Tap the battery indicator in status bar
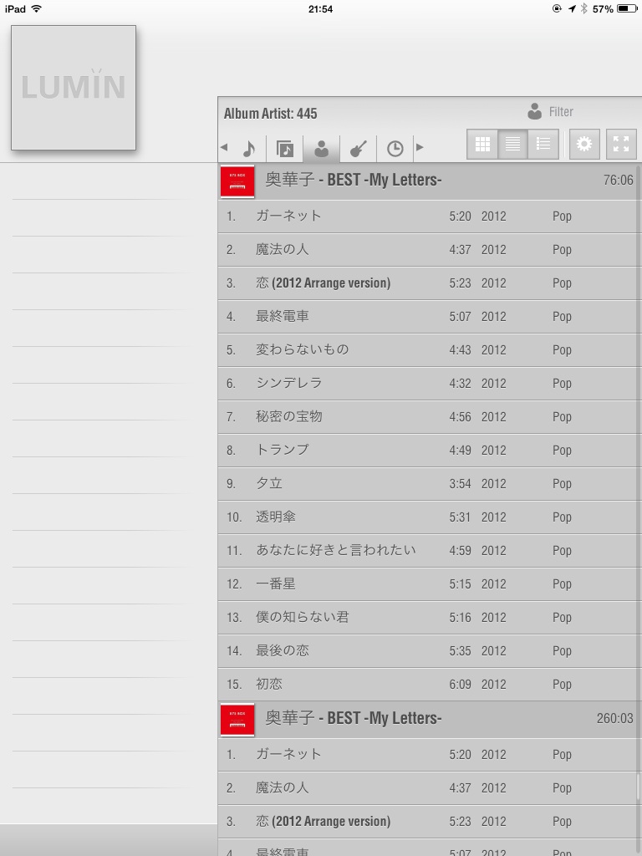 point(627,8)
